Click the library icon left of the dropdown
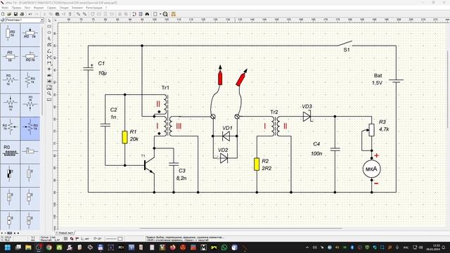The width and height of the screenshot is (450, 253). 3,20
